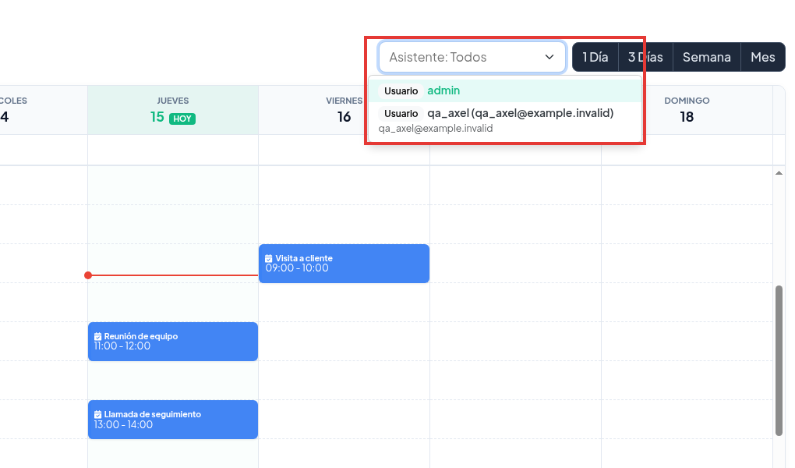
Task: Click the red current-time marker dot
Action: pyautogui.click(x=88, y=275)
